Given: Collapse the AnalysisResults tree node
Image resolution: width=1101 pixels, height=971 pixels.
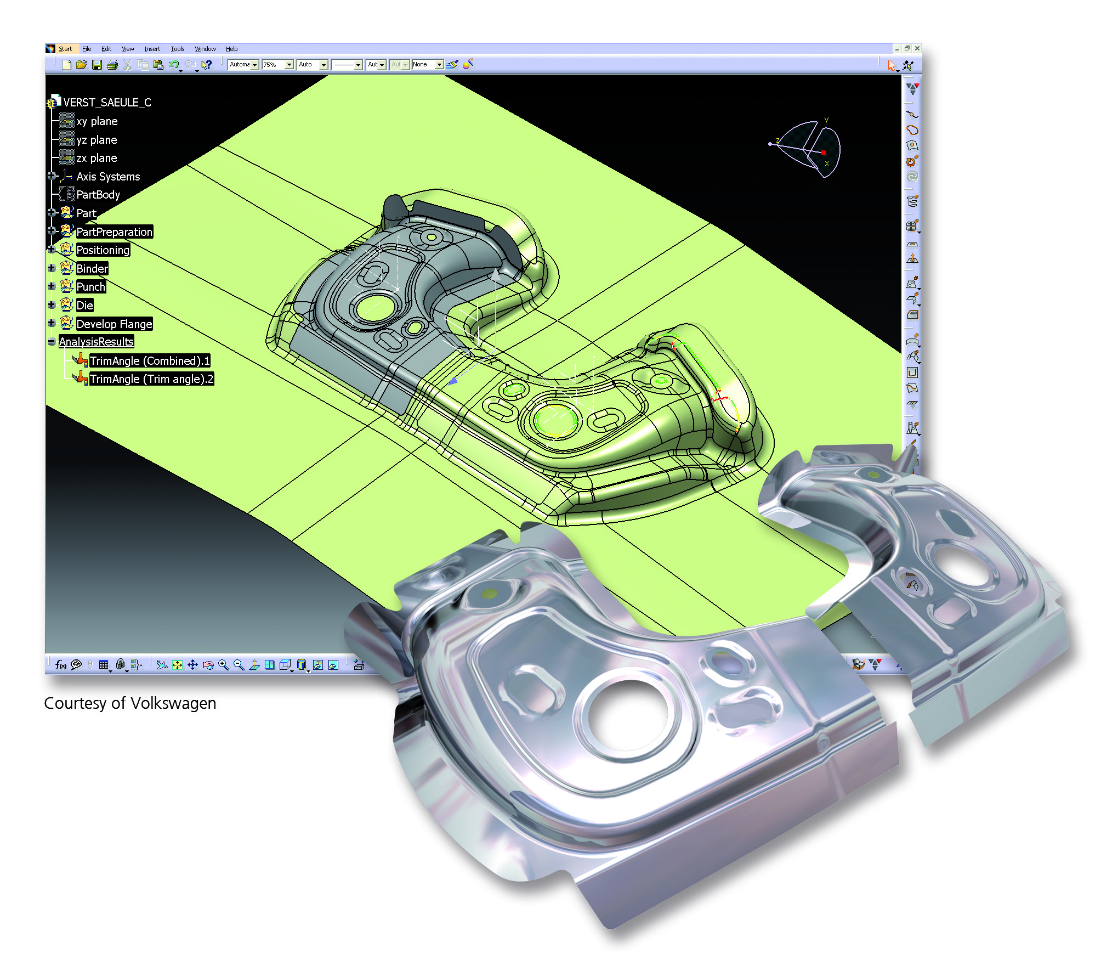Looking at the screenshot, I should [x=52, y=342].
